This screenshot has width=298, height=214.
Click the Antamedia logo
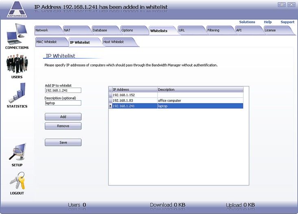point(17,9)
